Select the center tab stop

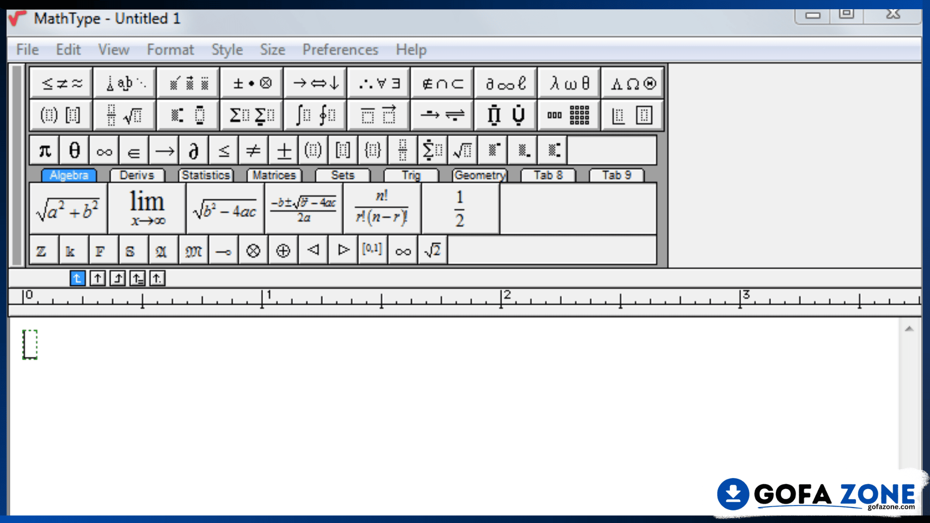[x=97, y=278]
